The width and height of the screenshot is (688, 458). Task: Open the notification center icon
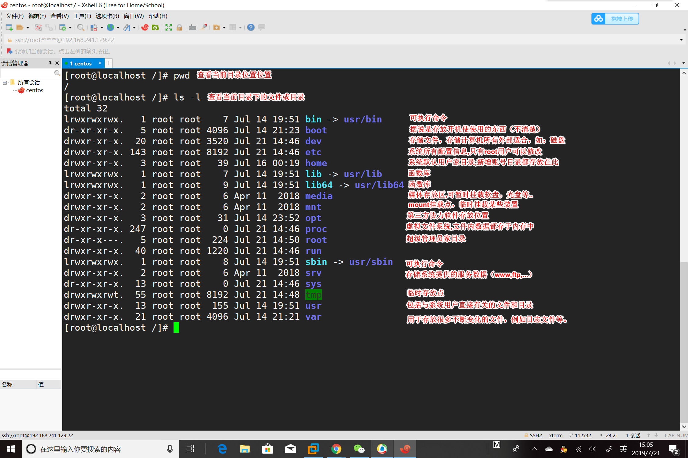[673, 449]
